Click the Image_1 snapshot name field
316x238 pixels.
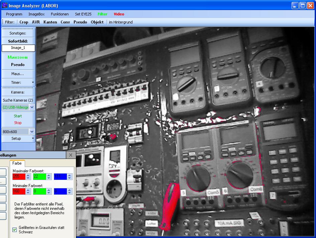click(x=18, y=48)
